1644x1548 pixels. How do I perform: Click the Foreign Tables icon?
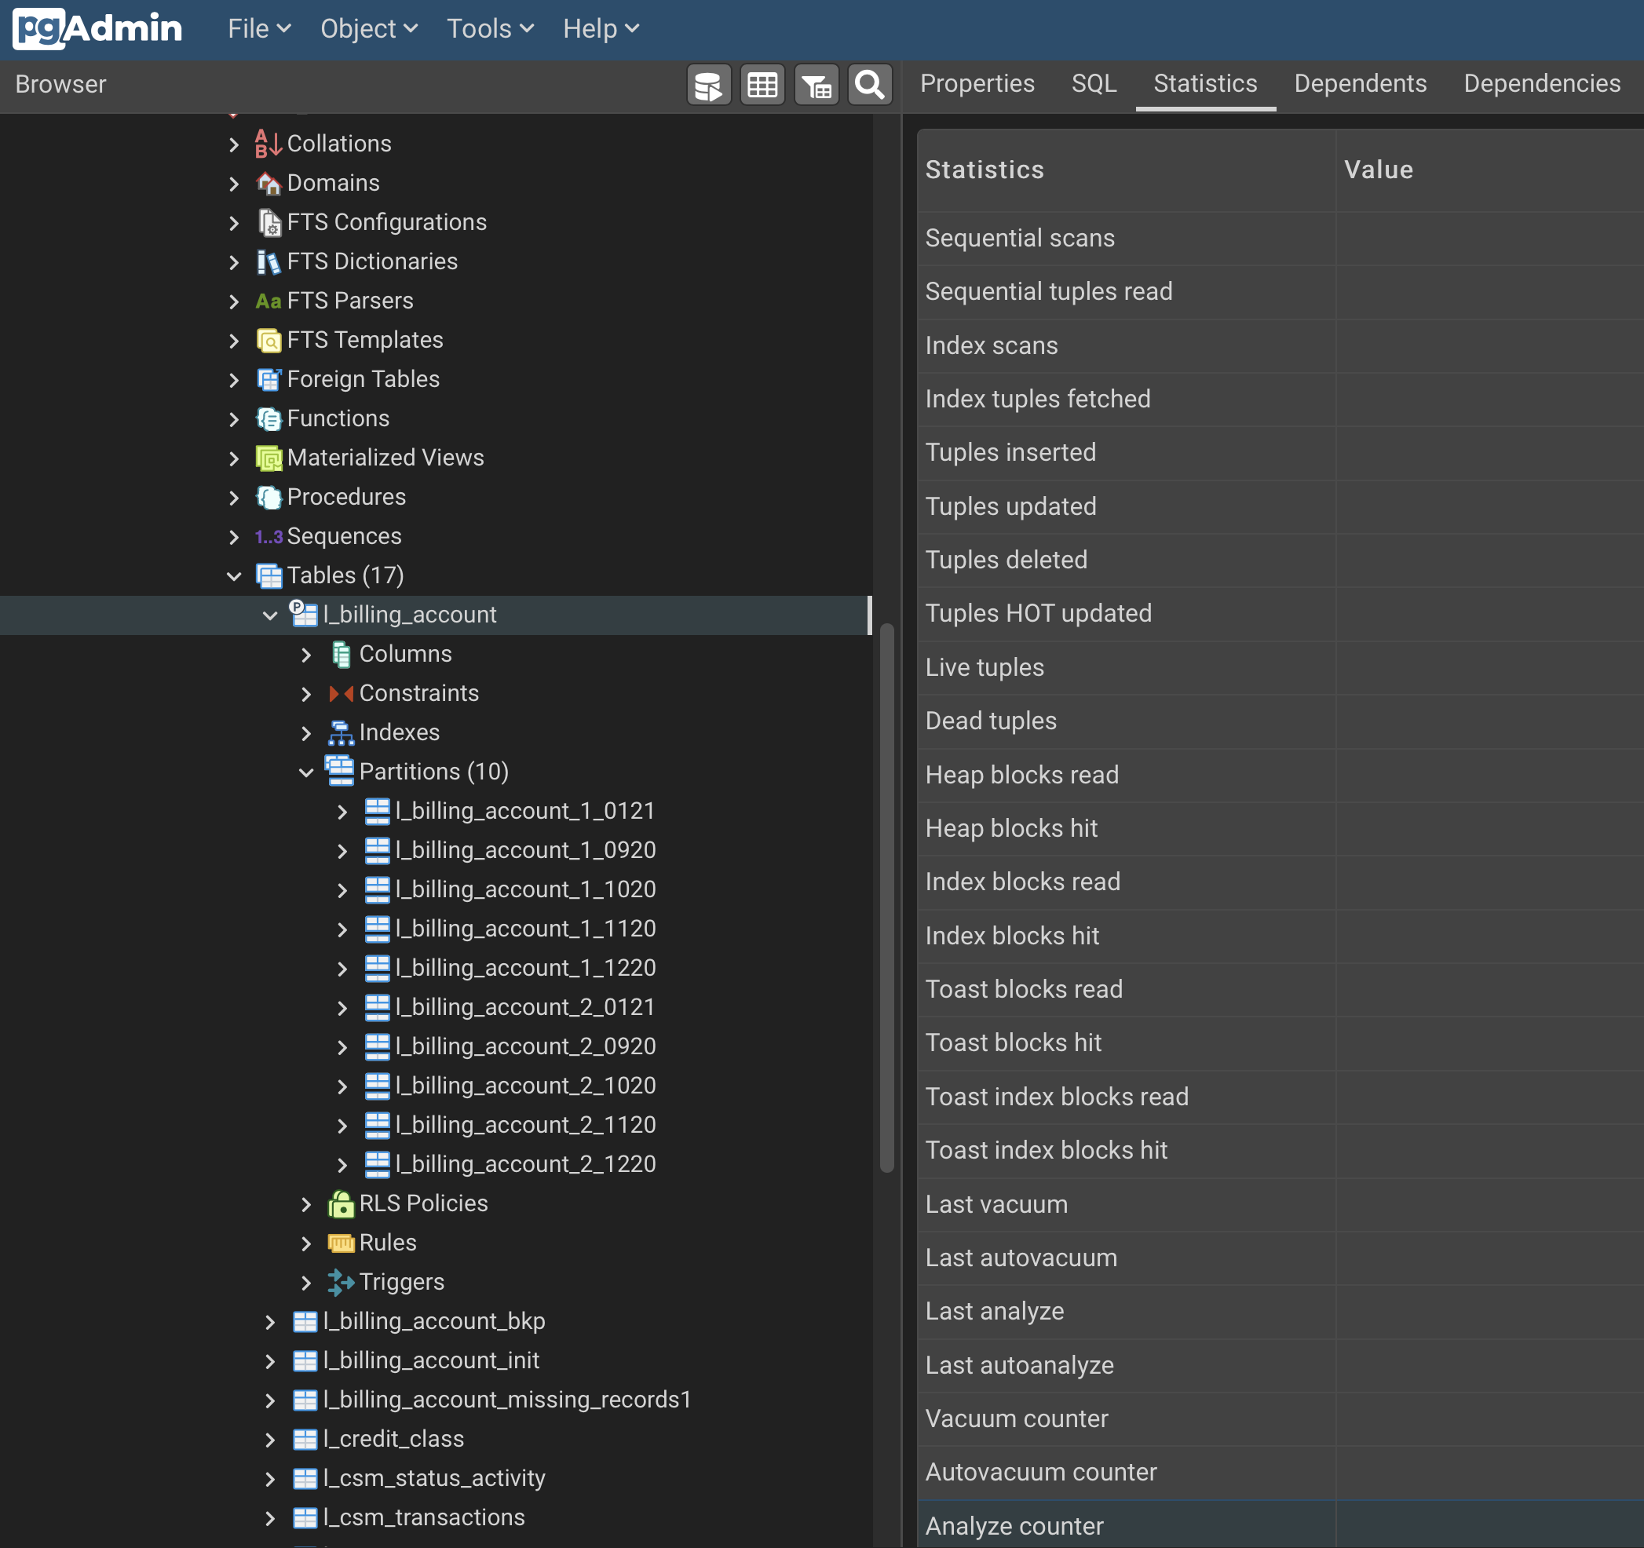tap(268, 380)
